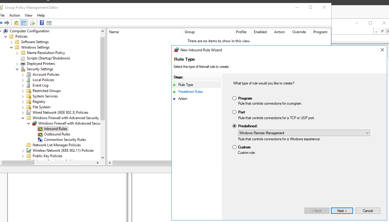Select the Action wizard step
The width and height of the screenshot is (389, 222).
183,99
